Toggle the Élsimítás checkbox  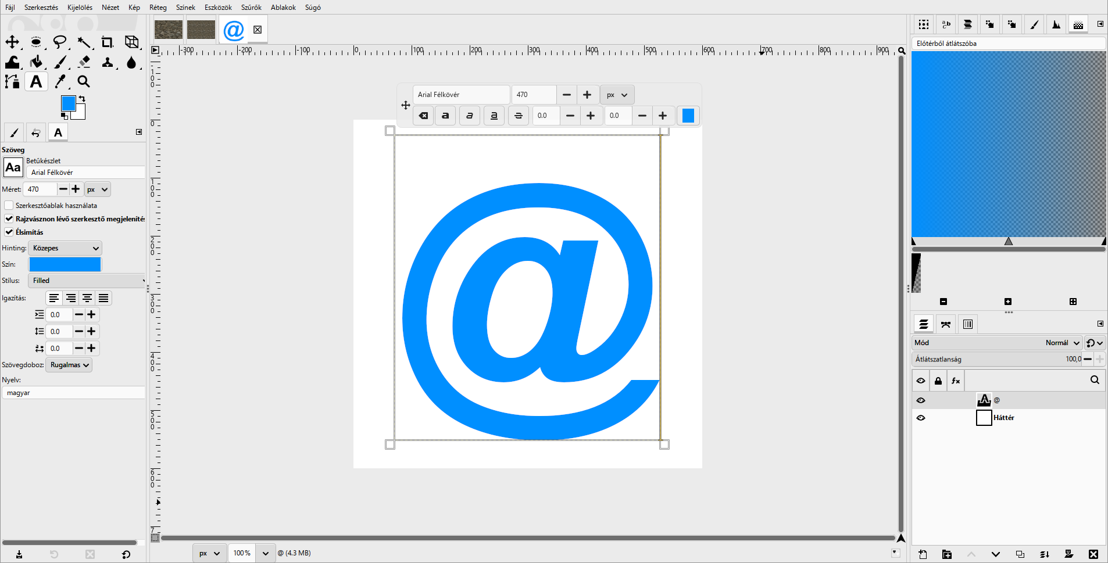9,232
